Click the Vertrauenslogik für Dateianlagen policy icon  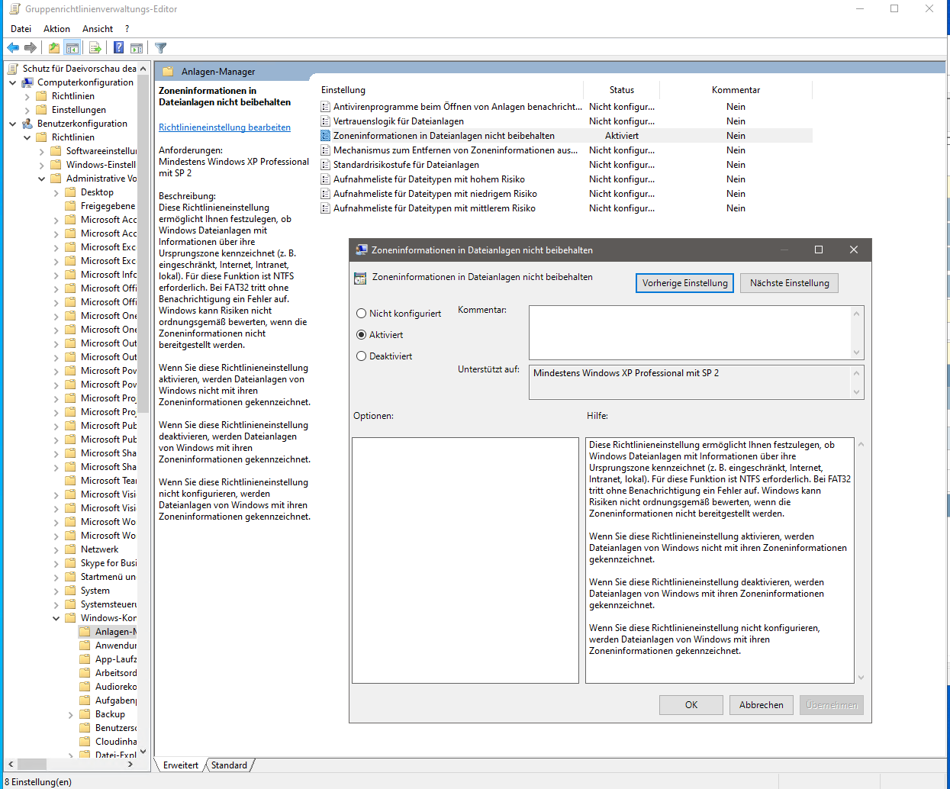coord(326,121)
